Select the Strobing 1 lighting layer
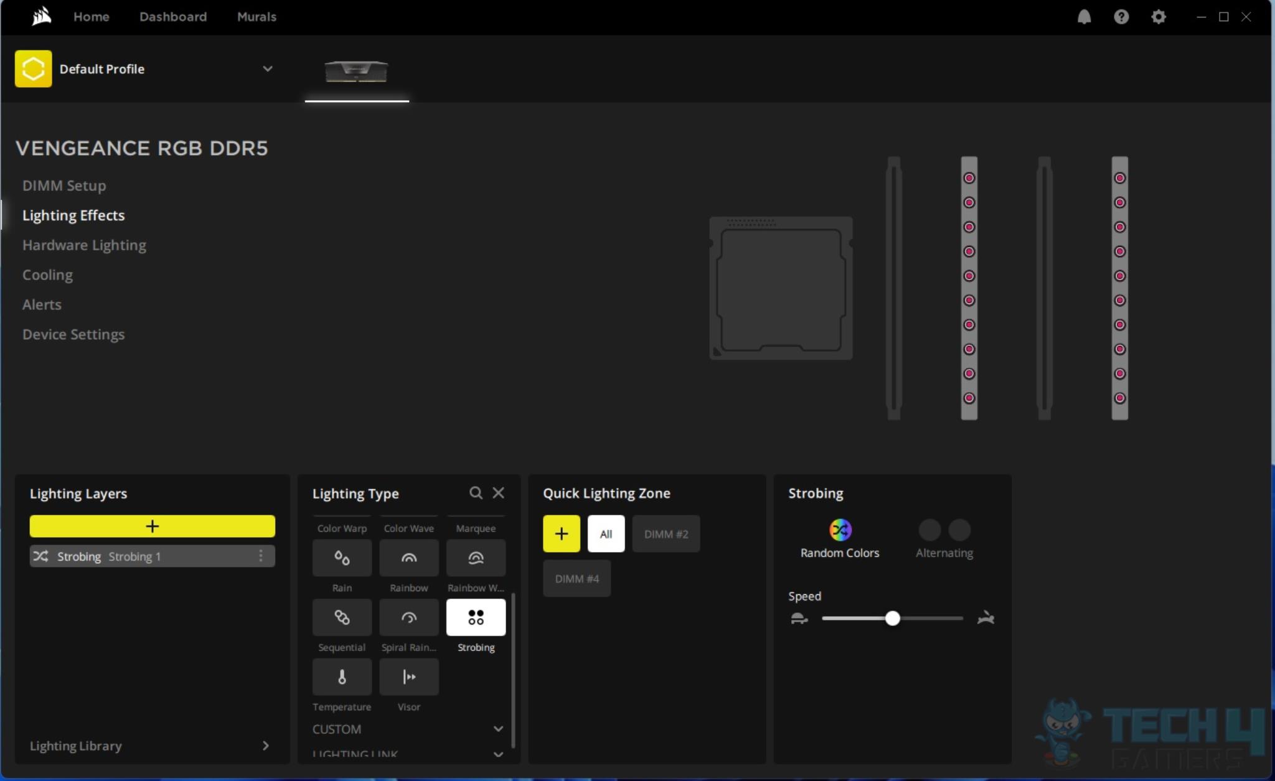Image resolution: width=1275 pixels, height=781 pixels. pos(152,556)
